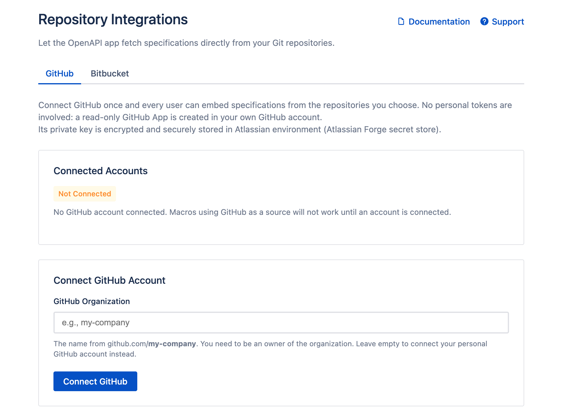Click the 'The name from github.com/my-company' hint
Image resolution: width=574 pixels, height=420 pixels.
click(270, 349)
